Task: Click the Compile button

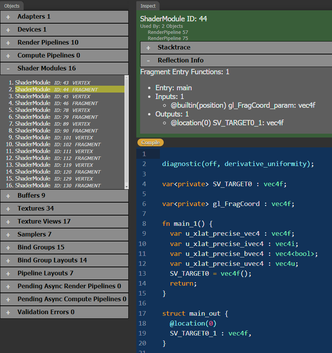Action: [151, 142]
